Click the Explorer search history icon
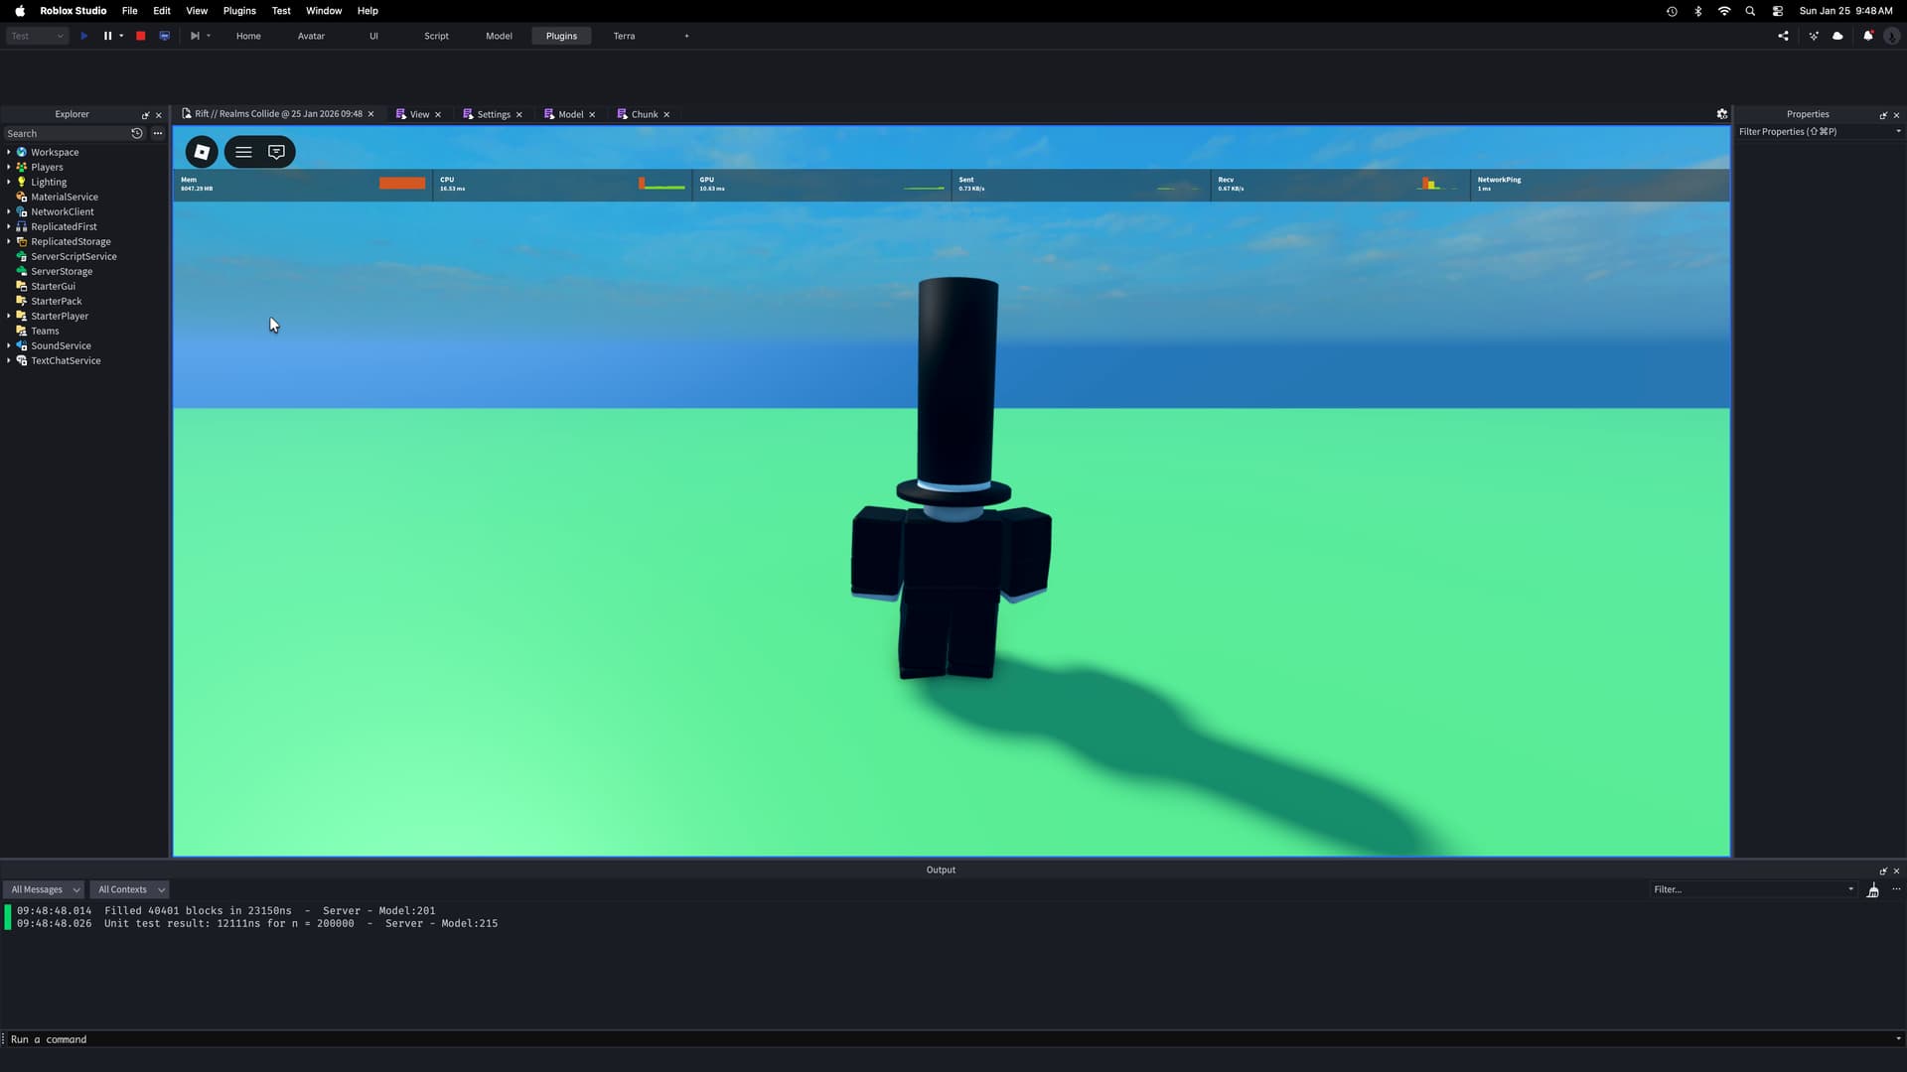 click(x=137, y=133)
